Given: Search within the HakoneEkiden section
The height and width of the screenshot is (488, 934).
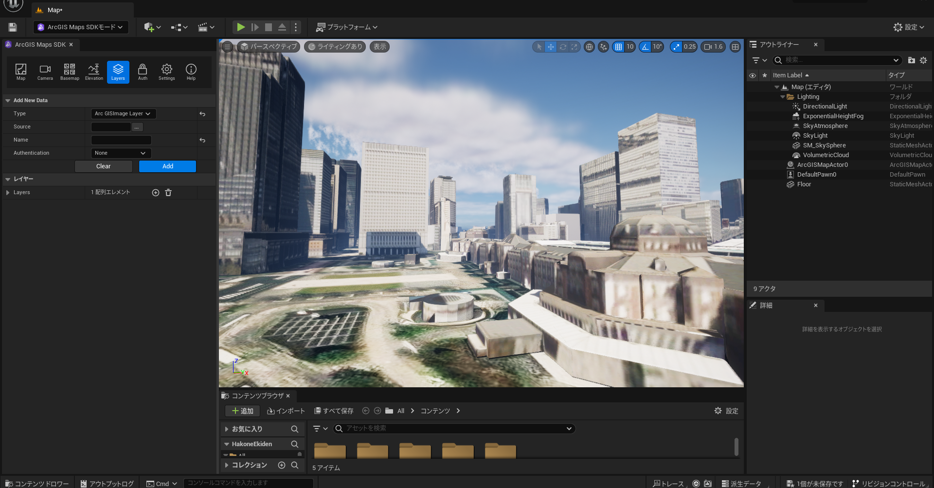Looking at the screenshot, I should coord(294,444).
